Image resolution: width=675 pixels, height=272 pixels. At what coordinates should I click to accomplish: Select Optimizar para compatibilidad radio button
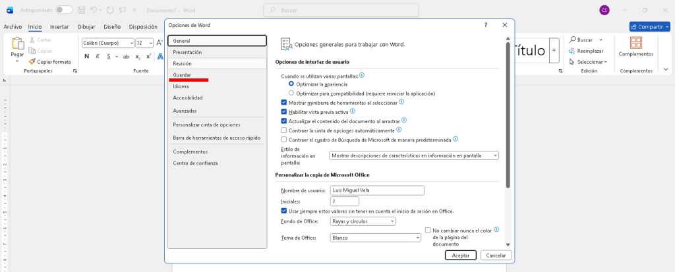tap(291, 94)
